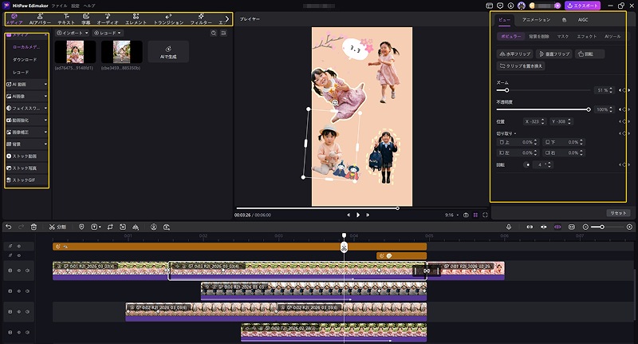This screenshot has height=344, width=638.
Task: Click the リセット reset button
Action: tap(618, 213)
